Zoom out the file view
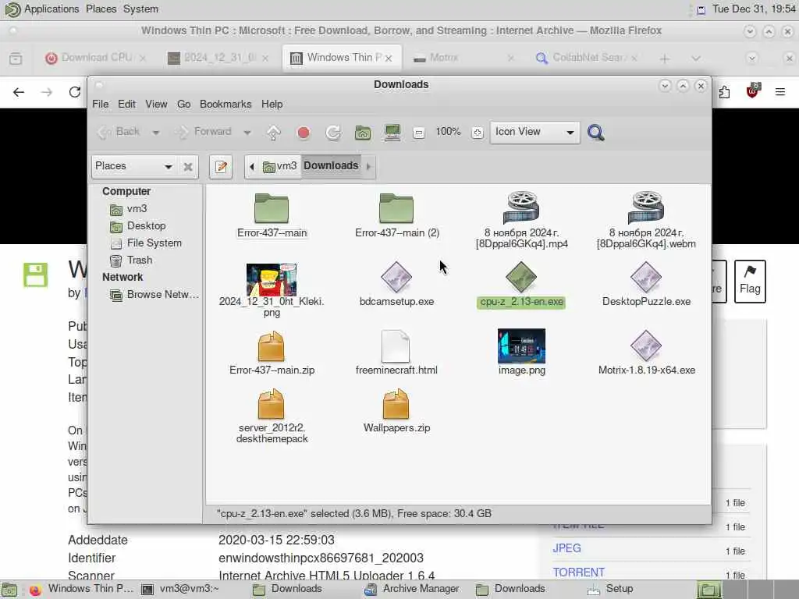The image size is (799, 599). click(x=419, y=133)
